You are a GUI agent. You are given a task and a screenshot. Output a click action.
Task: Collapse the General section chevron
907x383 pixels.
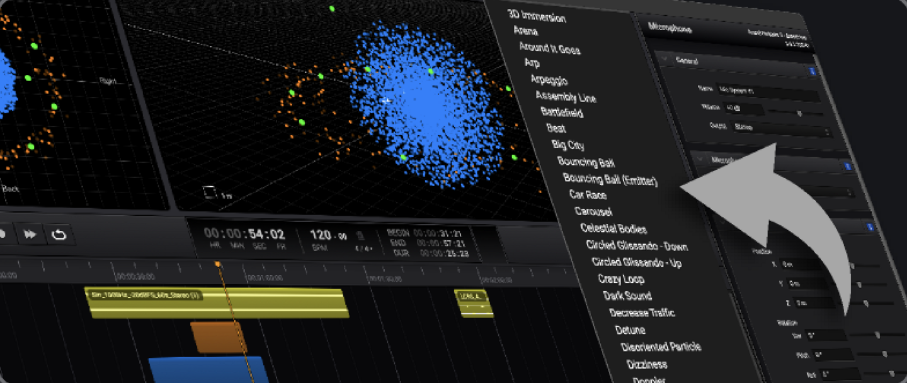click(x=665, y=60)
